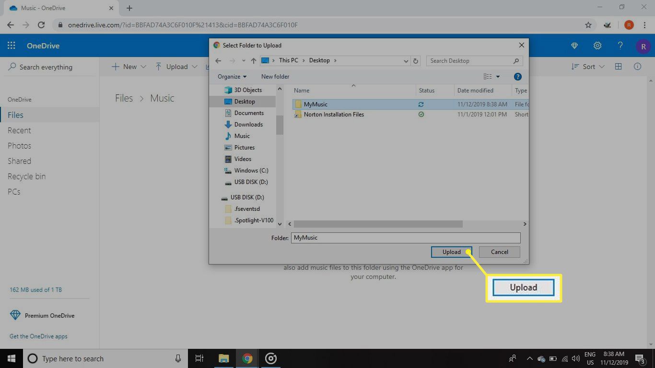Screen dimensions: 655x368
Task: Open Get the OneDrive apps link
Action: click(38, 336)
